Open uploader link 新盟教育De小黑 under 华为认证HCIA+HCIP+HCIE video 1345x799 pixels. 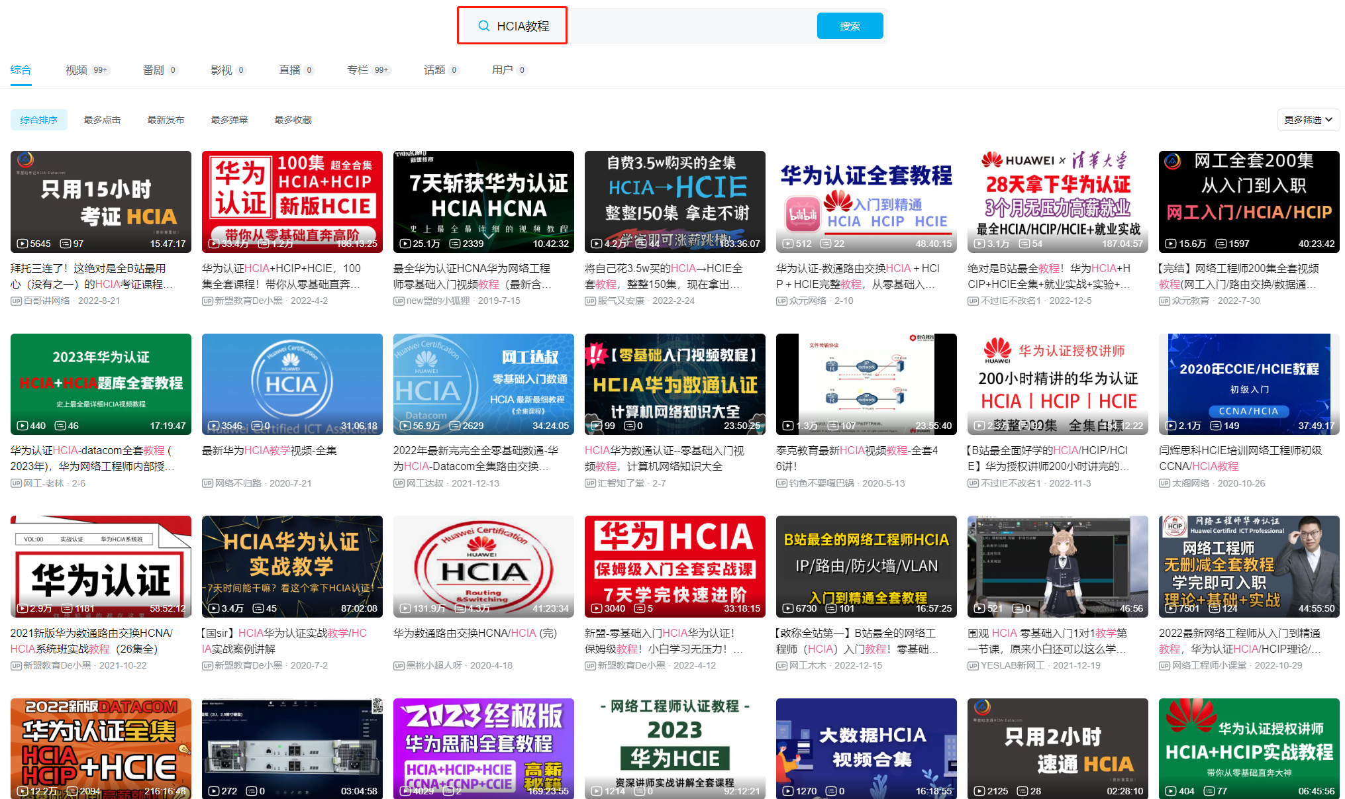point(248,301)
